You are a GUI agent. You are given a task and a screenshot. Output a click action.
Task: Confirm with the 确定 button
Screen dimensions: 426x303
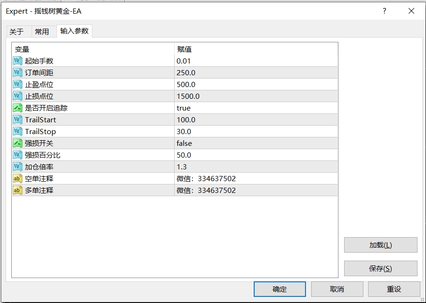click(280, 289)
